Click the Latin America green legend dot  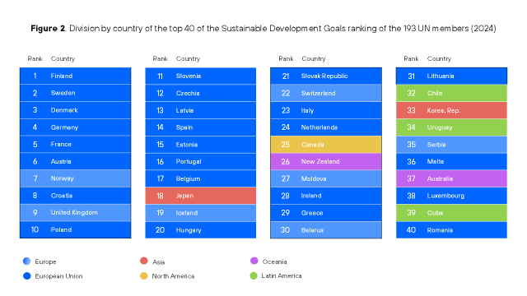[x=254, y=276]
